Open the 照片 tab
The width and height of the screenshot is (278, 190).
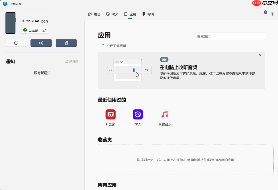[x=112, y=14]
